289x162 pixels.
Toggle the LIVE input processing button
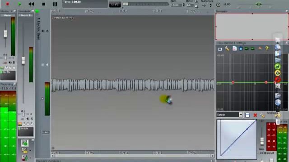(x=115, y=4)
